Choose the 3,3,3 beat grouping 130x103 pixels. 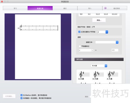point(106,14)
